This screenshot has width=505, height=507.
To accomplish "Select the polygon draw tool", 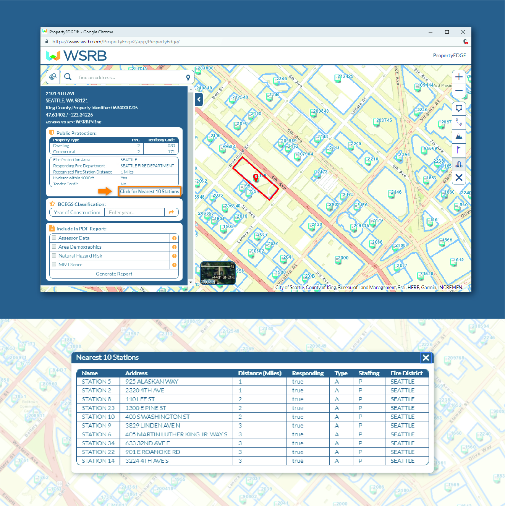I will [459, 108].
